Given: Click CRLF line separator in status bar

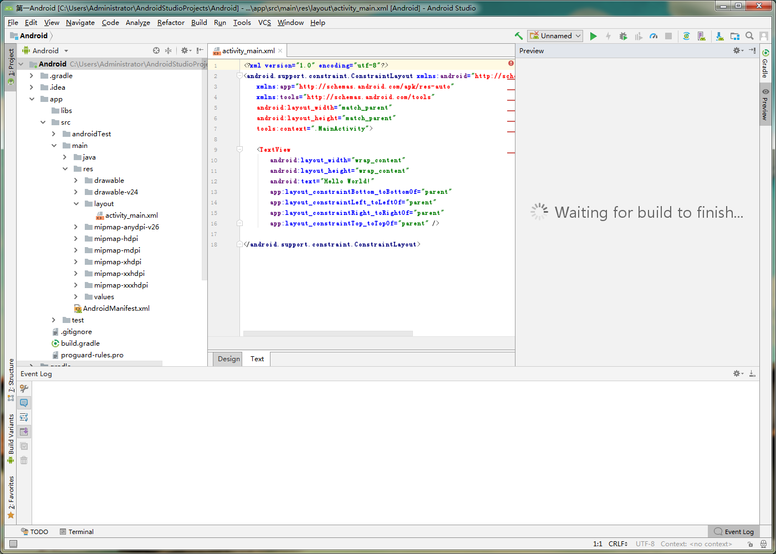Looking at the screenshot, I should coord(618,544).
